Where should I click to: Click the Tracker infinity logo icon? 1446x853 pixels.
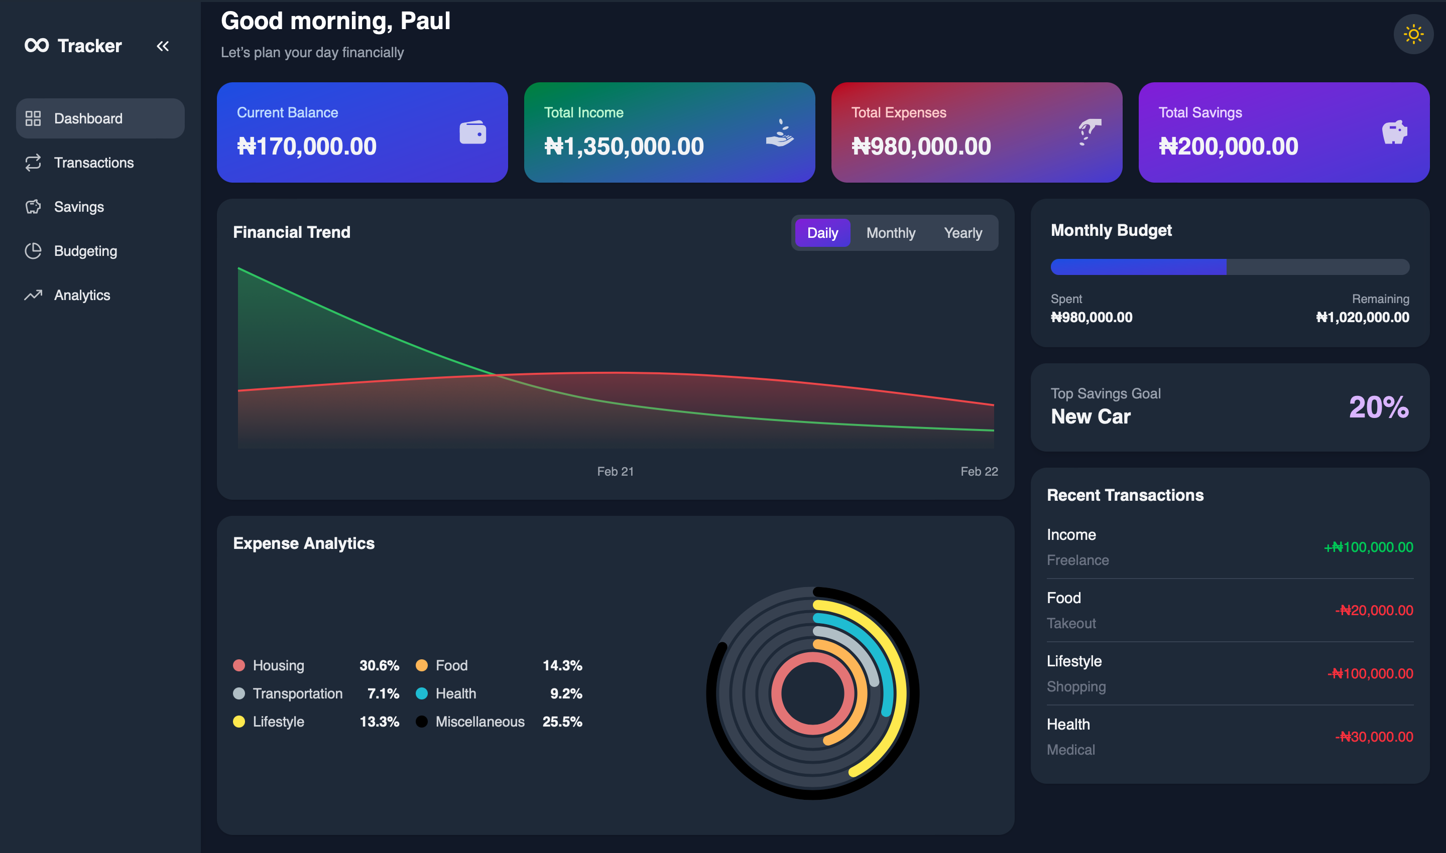pos(37,45)
